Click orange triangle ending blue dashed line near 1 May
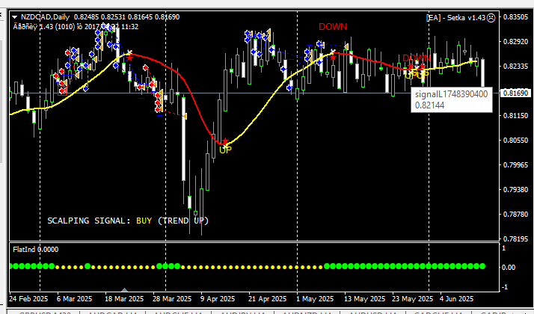 (x=346, y=46)
